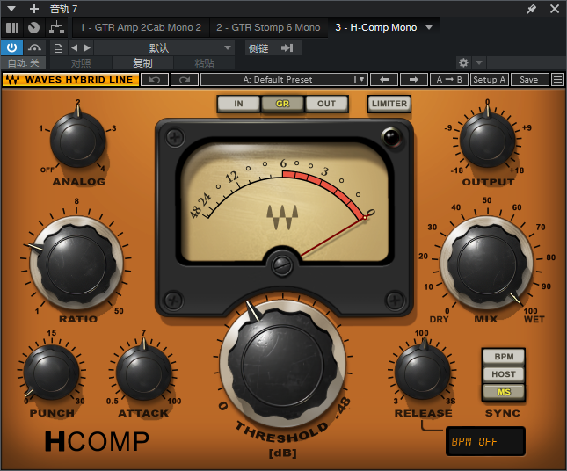Undo the last plugin change
The width and height of the screenshot is (567, 471).
[155, 79]
